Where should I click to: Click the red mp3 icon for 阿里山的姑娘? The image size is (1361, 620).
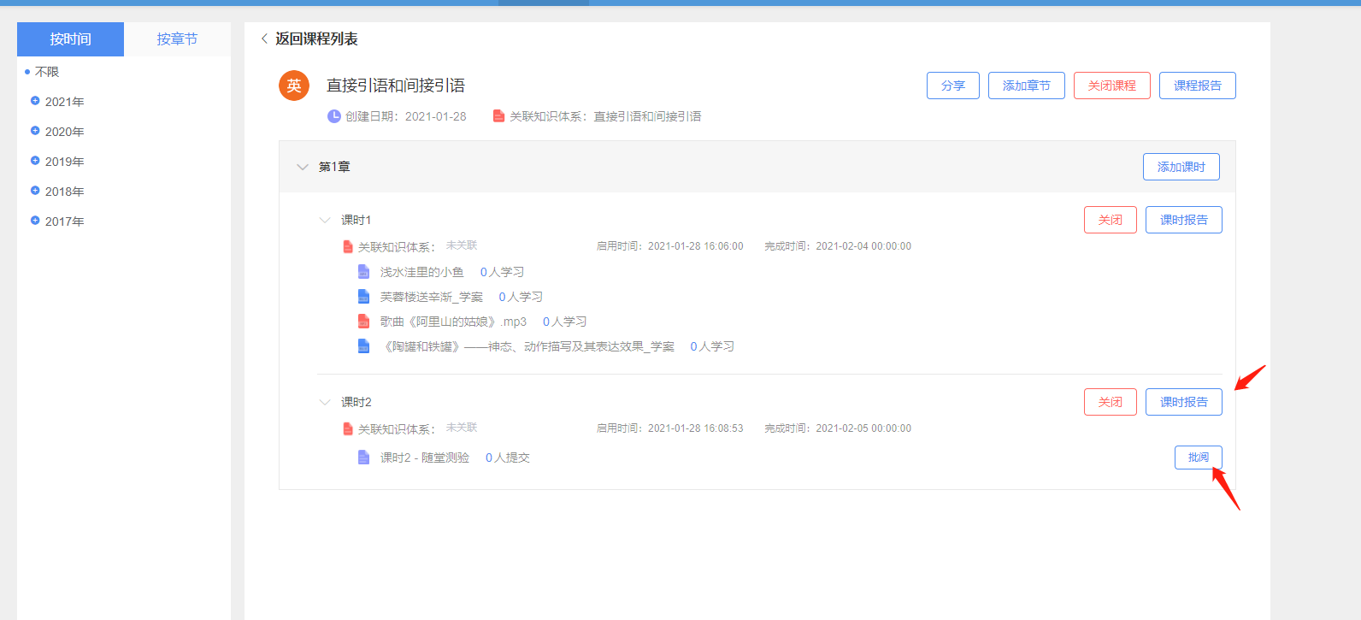click(363, 322)
